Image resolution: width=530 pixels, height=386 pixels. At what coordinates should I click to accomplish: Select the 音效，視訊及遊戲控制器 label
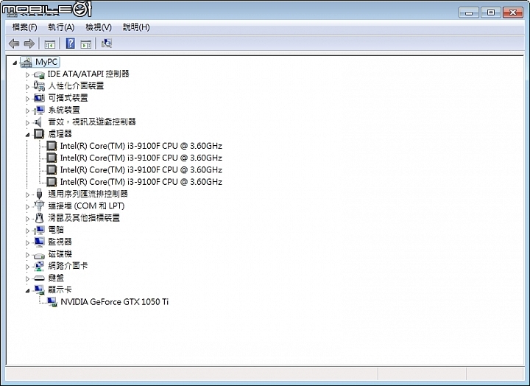click(92, 122)
